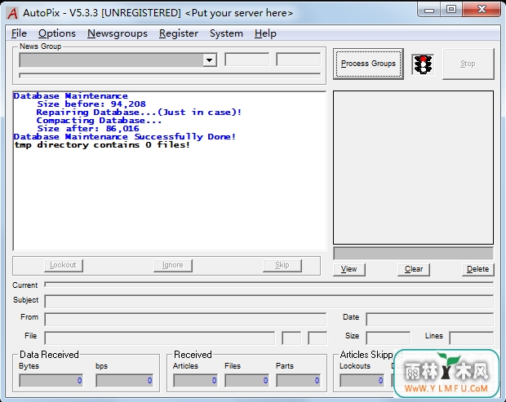This screenshot has width=506, height=402.
Task: Click the Clear button
Action: [x=414, y=269]
